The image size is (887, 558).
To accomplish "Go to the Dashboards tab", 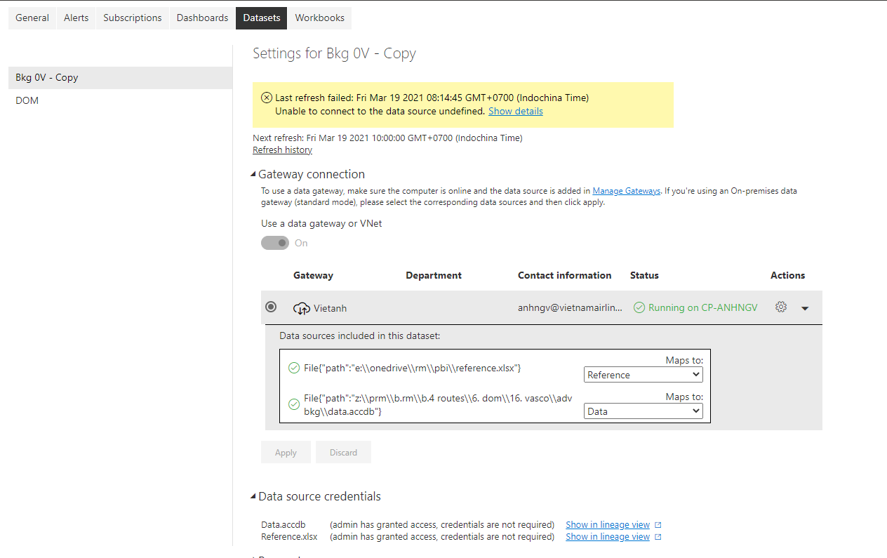I will (202, 18).
